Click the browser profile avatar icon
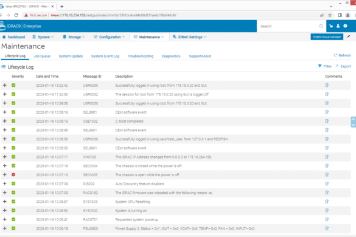 [x=347, y=15]
